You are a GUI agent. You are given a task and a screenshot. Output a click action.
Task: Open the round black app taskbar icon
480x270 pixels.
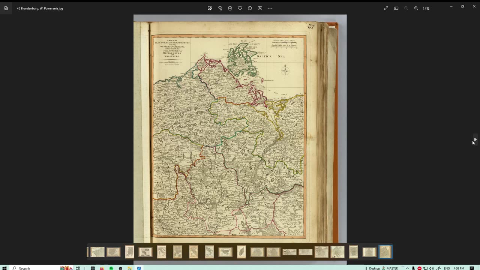point(120,268)
